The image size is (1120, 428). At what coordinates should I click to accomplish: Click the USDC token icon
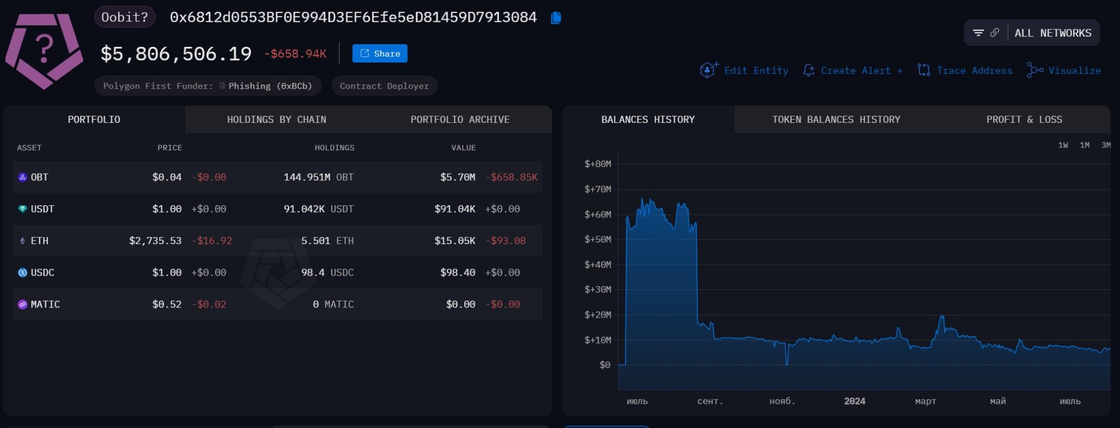22,272
